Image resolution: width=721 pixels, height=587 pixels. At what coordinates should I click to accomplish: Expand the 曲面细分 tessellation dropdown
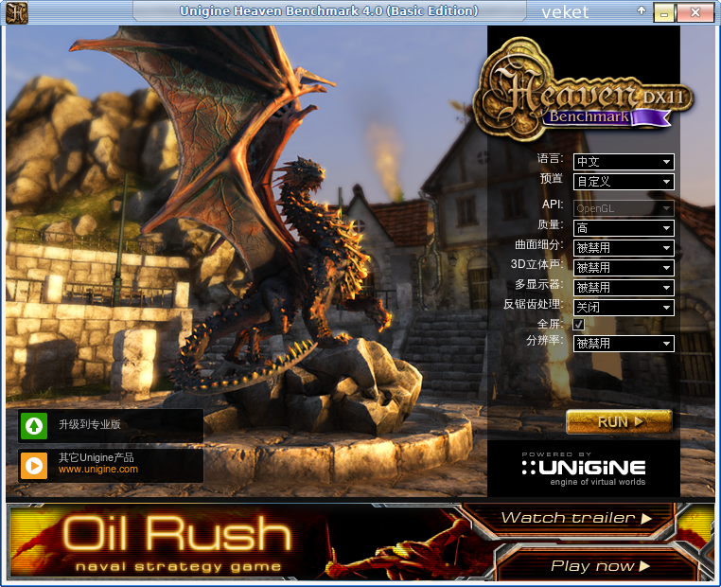pyautogui.click(x=624, y=248)
